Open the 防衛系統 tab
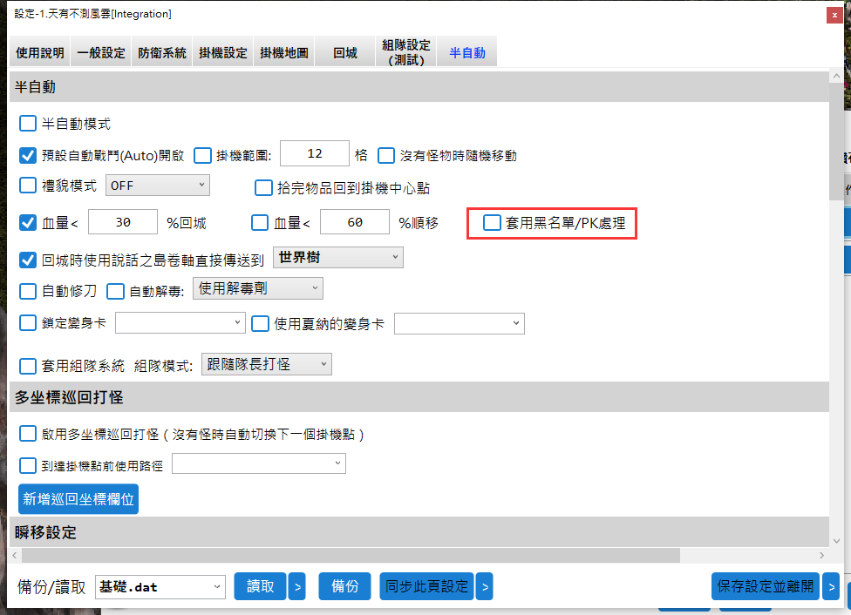The width and height of the screenshot is (851, 615). [161, 52]
